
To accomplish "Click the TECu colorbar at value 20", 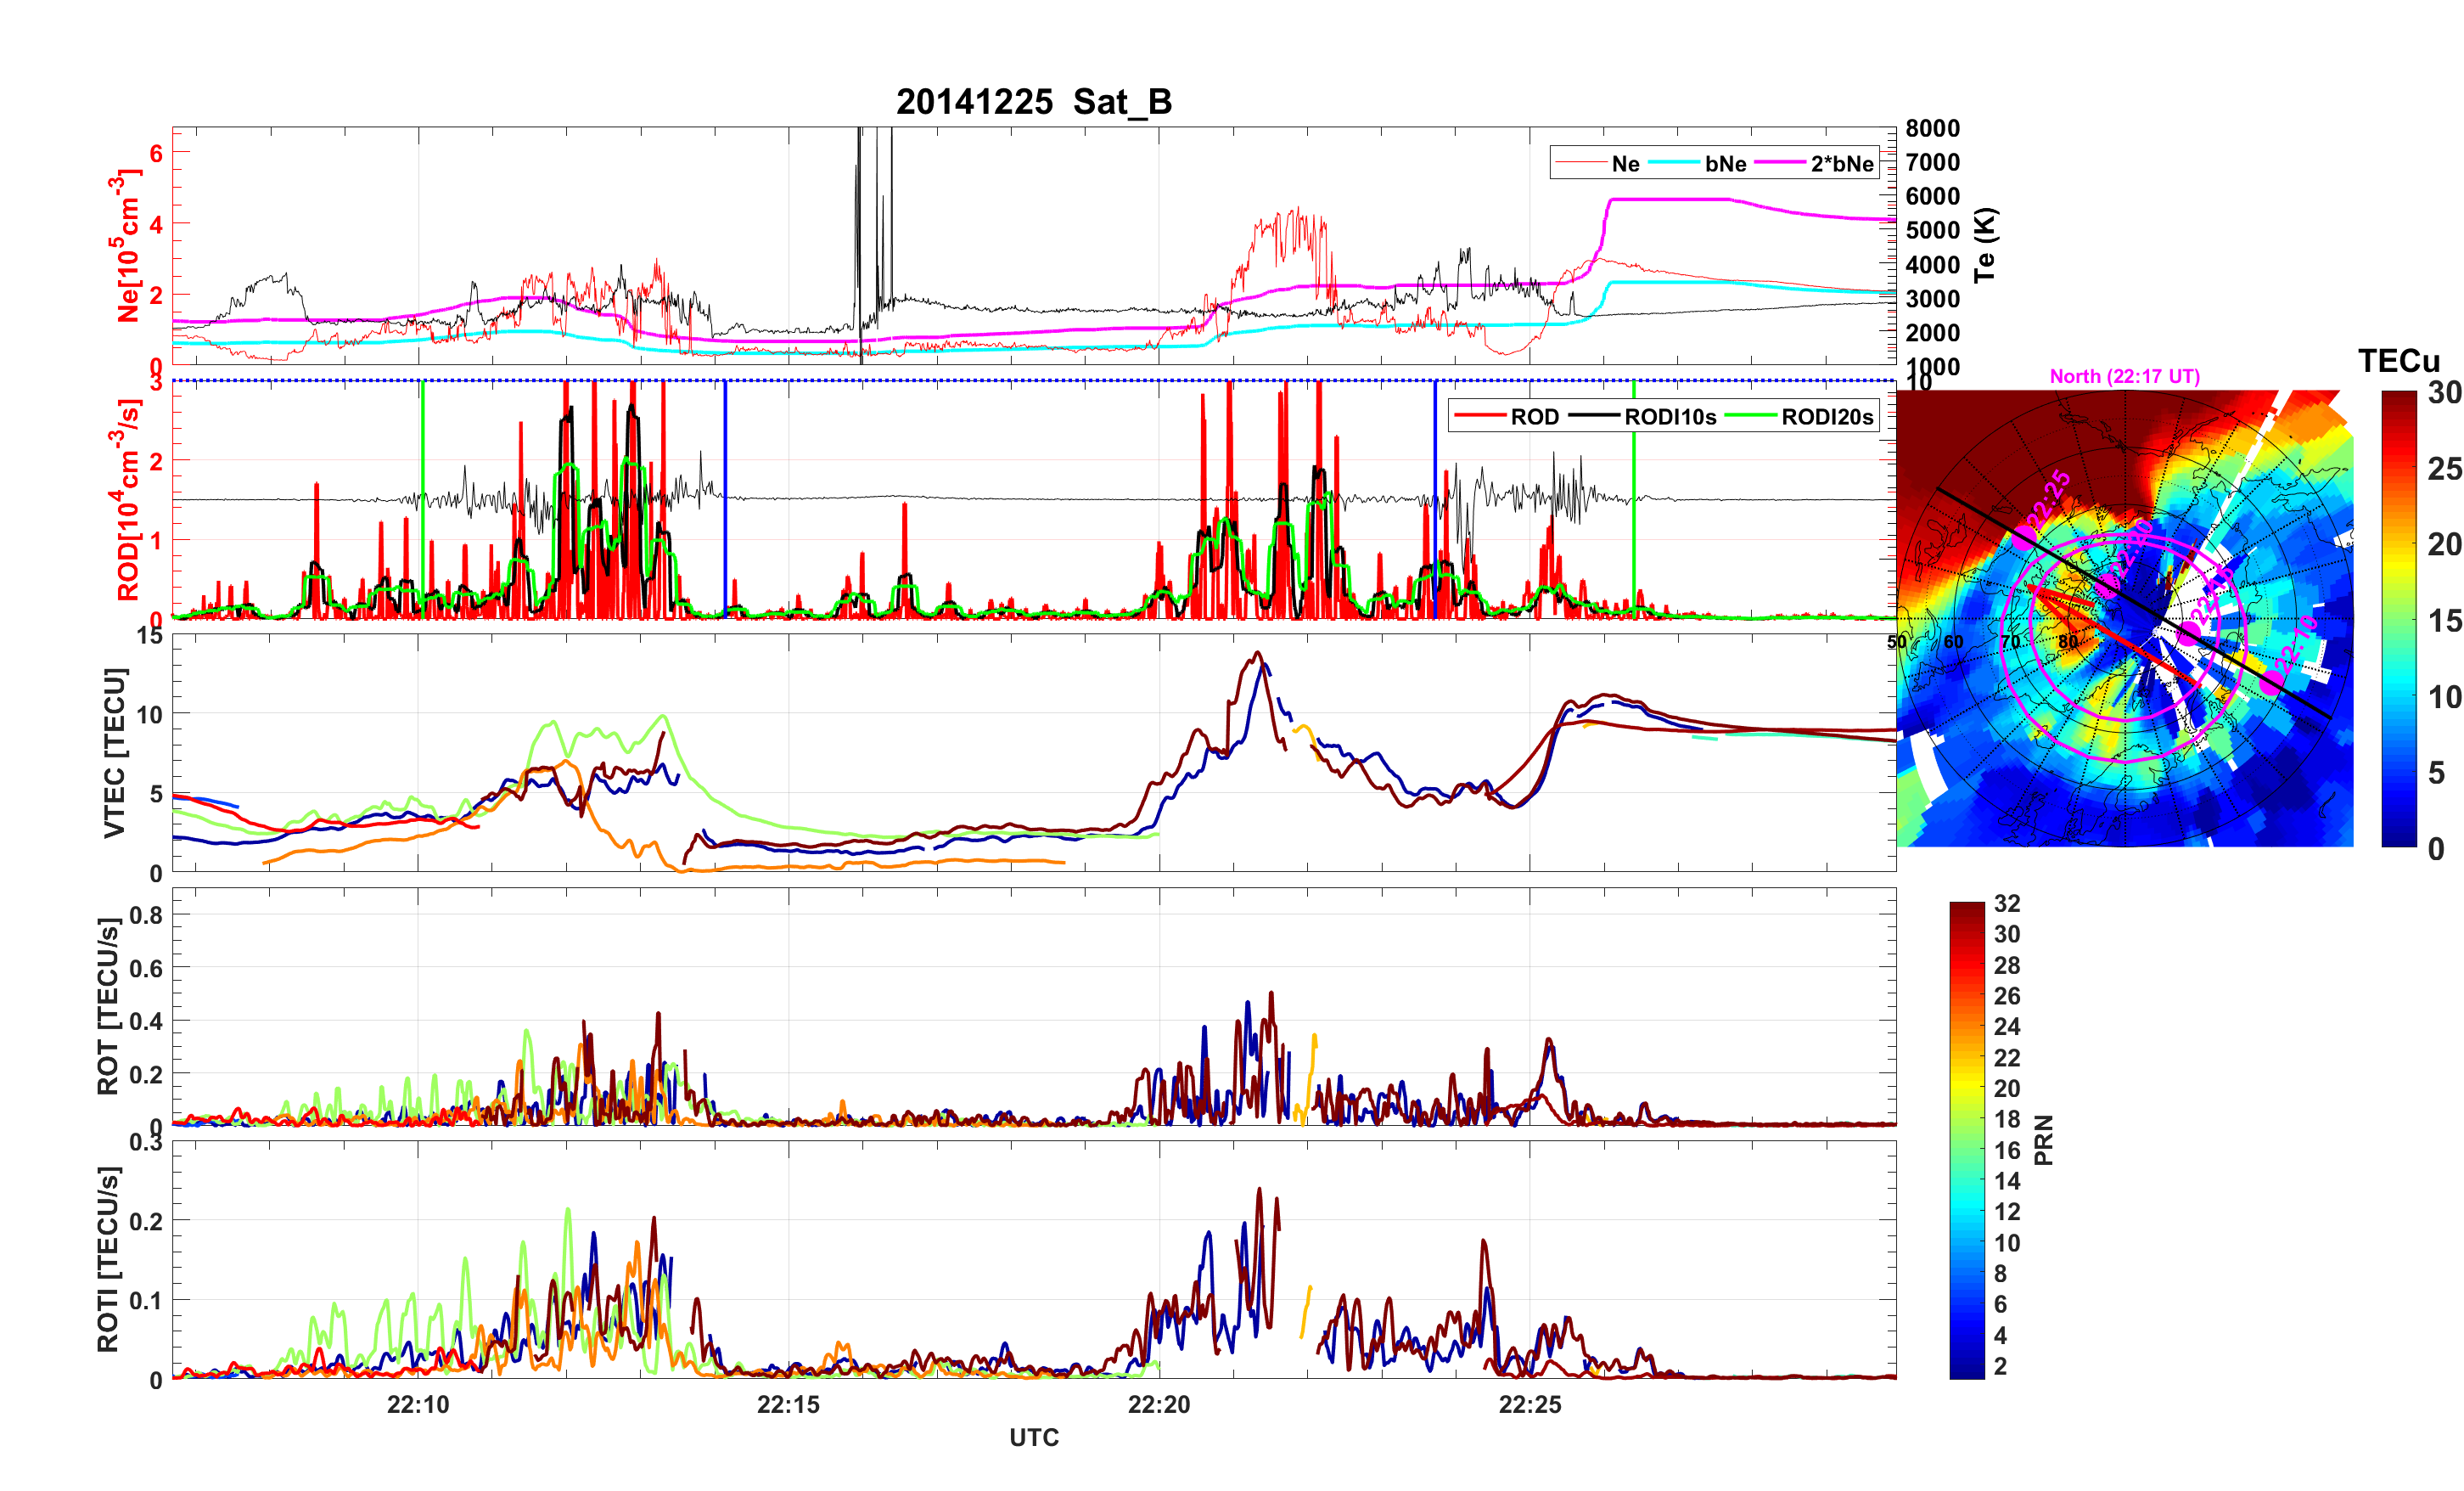I will point(2398,545).
